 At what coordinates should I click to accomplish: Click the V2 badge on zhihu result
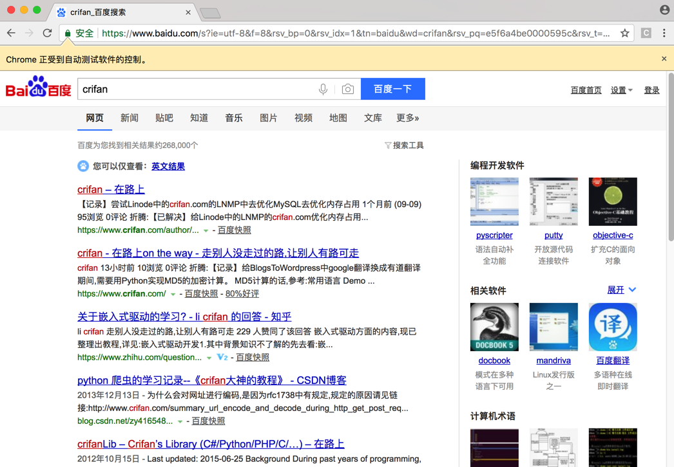pyautogui.click(x=222, y=357)
